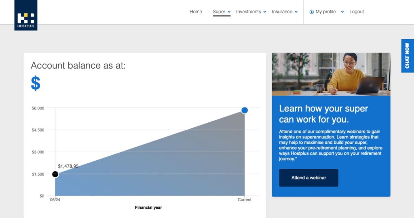The width and height of the screenshot is (414, 218).
Task: Expand the My profile dropdown chevron
Action: tap(342, 12)
